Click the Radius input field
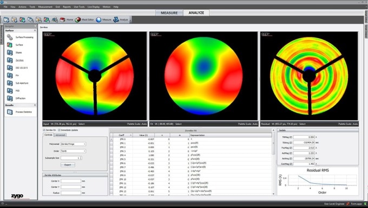This screenshot has width=368, height=208. click(71, 193)
